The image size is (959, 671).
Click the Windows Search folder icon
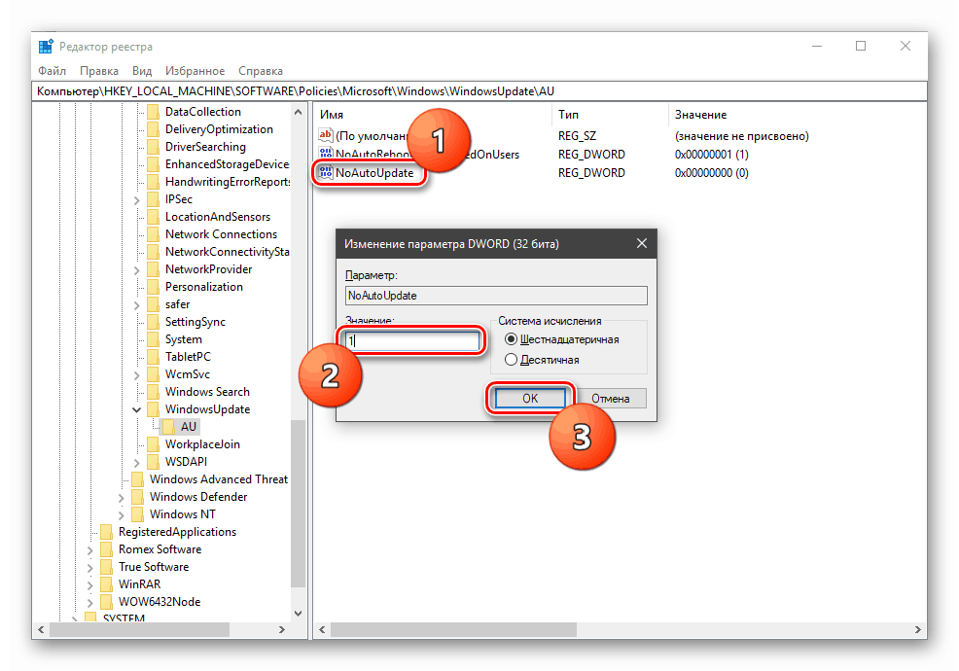click(x=154, y=392)
